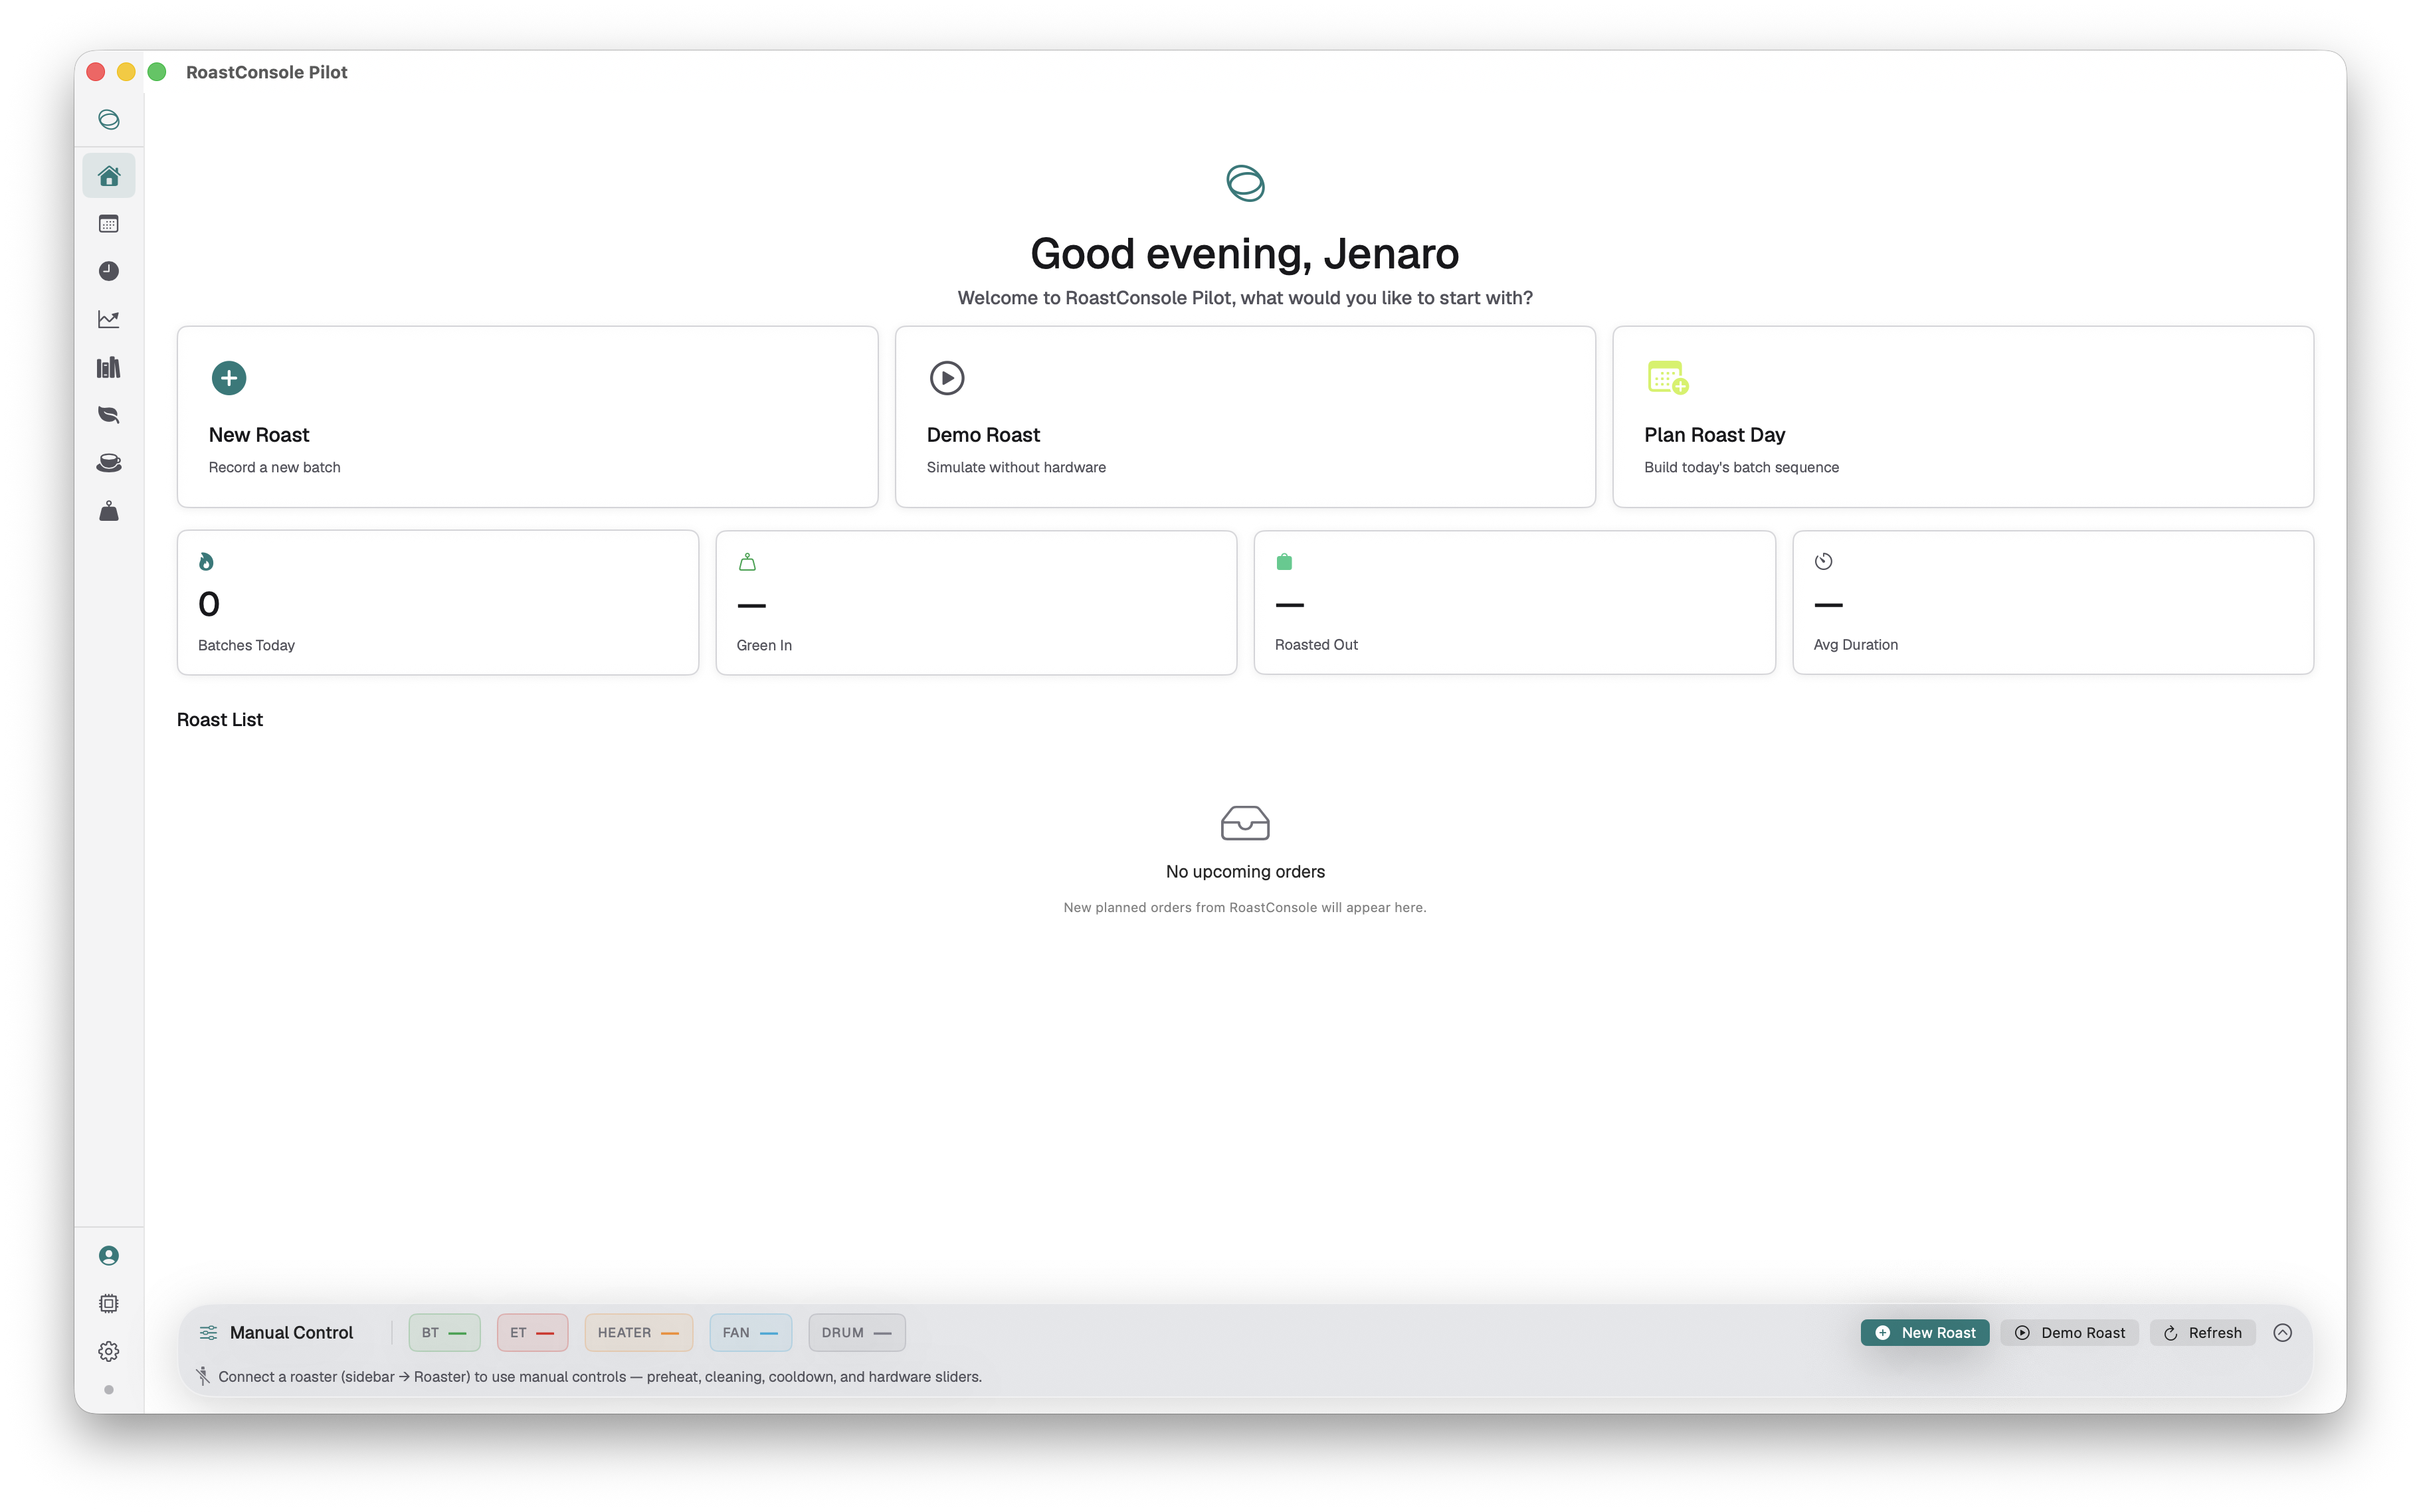Open the calendar planner sidebar icon

click(109, 224)
